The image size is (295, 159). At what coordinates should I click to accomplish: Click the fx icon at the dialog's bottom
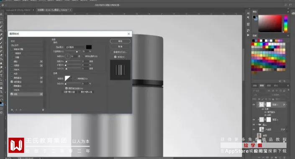(12, 110)
